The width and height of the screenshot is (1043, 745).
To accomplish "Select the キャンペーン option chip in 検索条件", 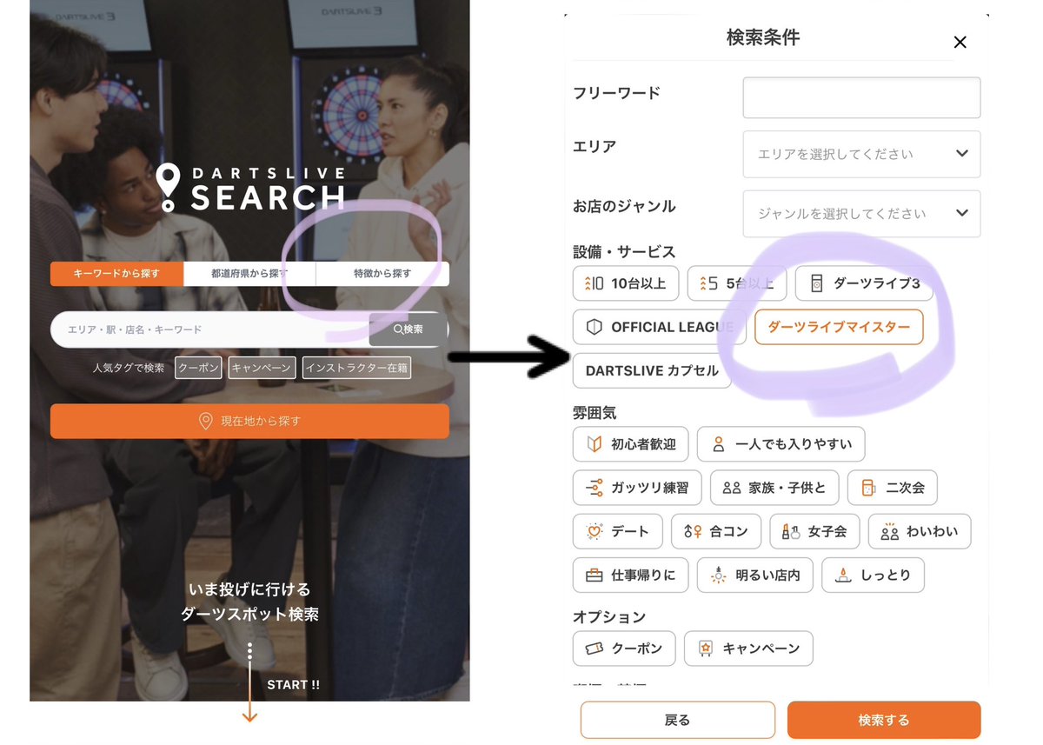I will pos(748,649).
